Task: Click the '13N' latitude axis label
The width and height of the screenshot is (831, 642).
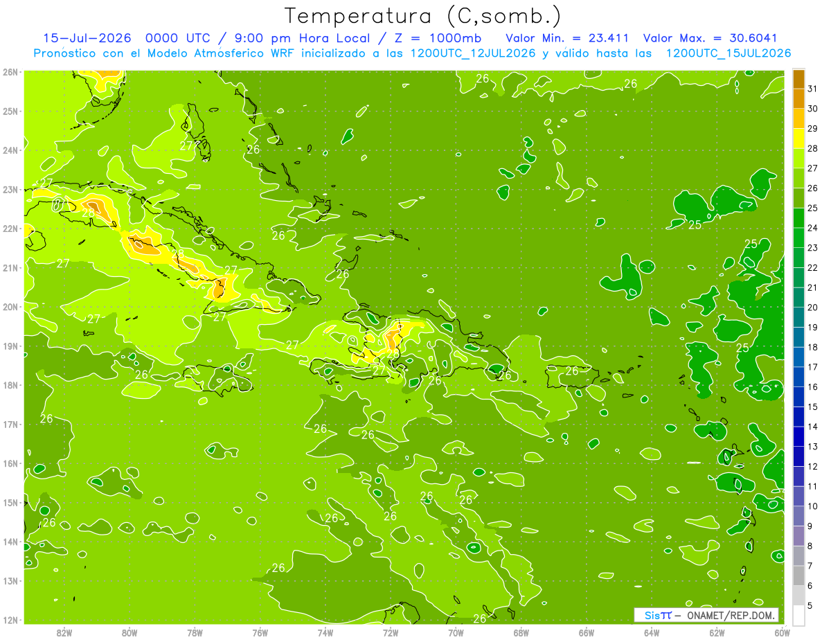Action: tap(10, 581)
